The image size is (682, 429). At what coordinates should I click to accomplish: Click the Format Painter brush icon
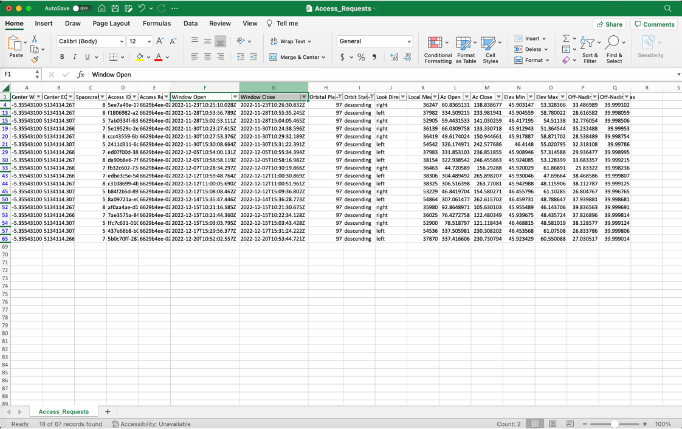(35, 60)
